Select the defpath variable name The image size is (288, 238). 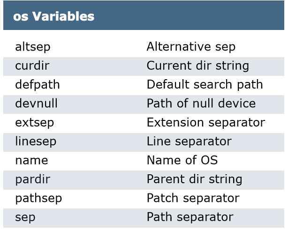click(38, 85)
